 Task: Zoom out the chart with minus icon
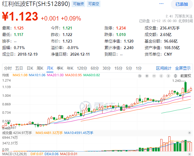point(154,76)
